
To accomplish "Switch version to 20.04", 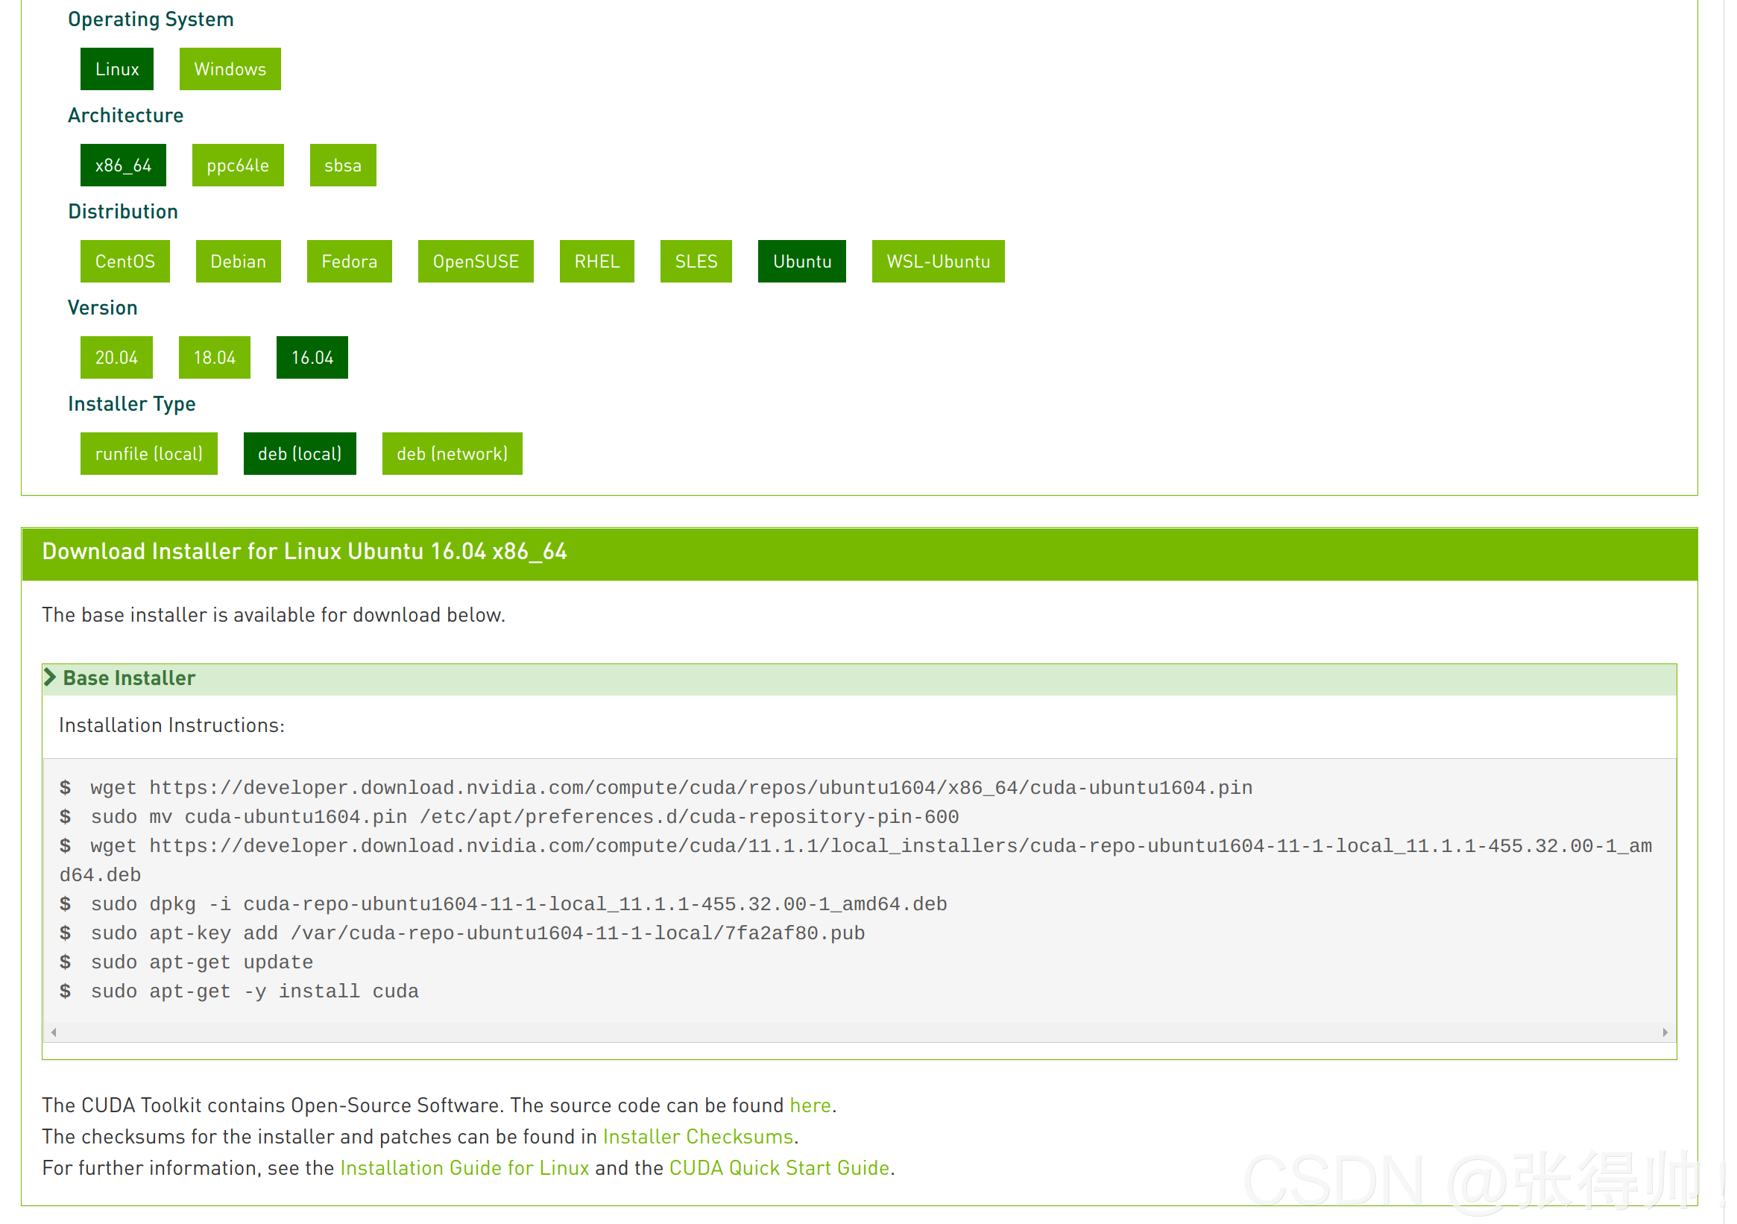I will coord(116,357).
